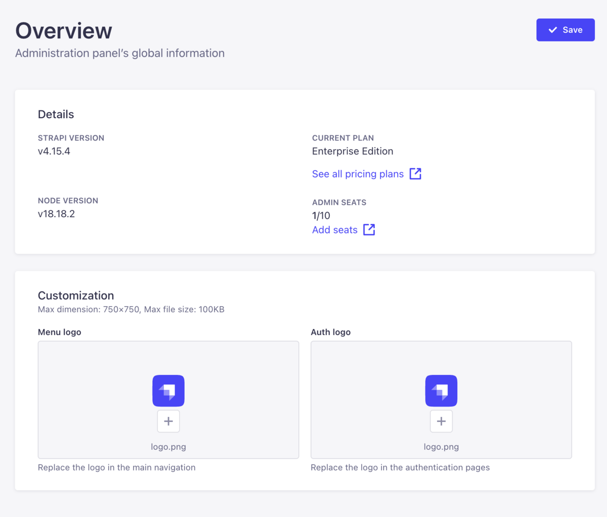Viewport: 607px width, 517px height.
Task: Click the v18.18.2 value
Action: coord(56,214)
